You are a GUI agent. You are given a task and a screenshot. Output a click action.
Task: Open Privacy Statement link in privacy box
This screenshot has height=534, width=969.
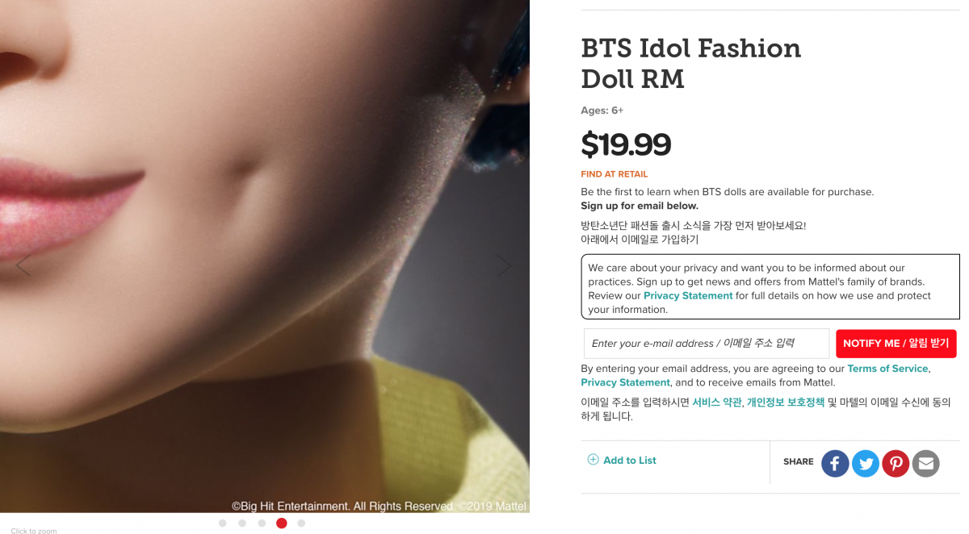[688, 296]
